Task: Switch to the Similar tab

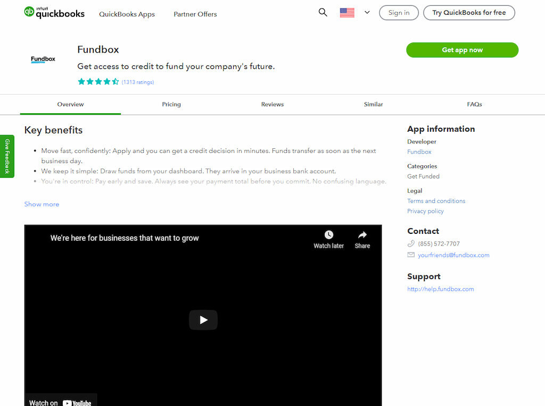Action: (x=373, y=105)
